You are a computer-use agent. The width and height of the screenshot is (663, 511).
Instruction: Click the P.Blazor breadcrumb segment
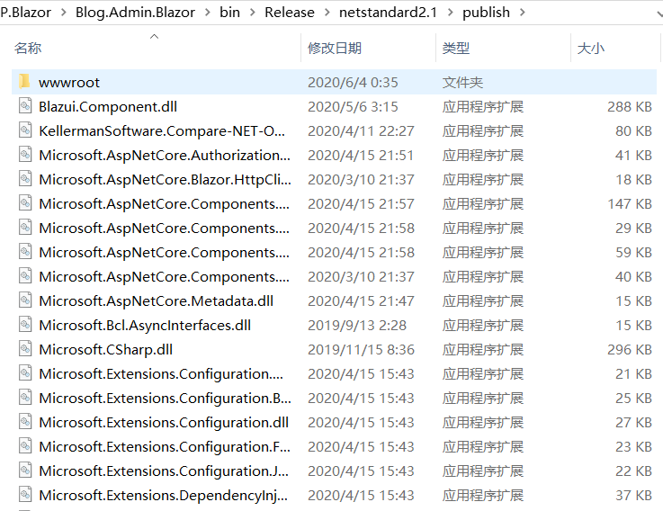point(25,13)
